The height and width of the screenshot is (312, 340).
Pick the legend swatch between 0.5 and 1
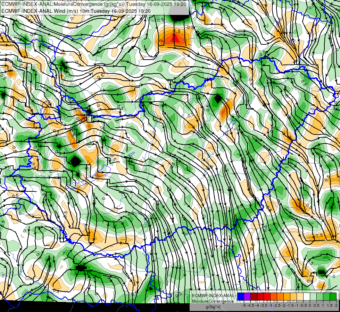[320, 297]
